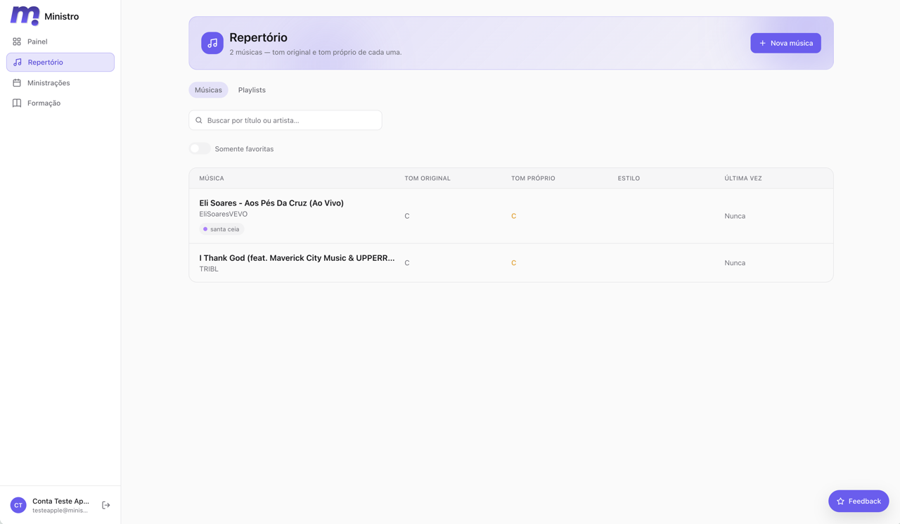Click the Painel grid icon in sidebar
900x524 pixels.
click(x=17, y=41)
